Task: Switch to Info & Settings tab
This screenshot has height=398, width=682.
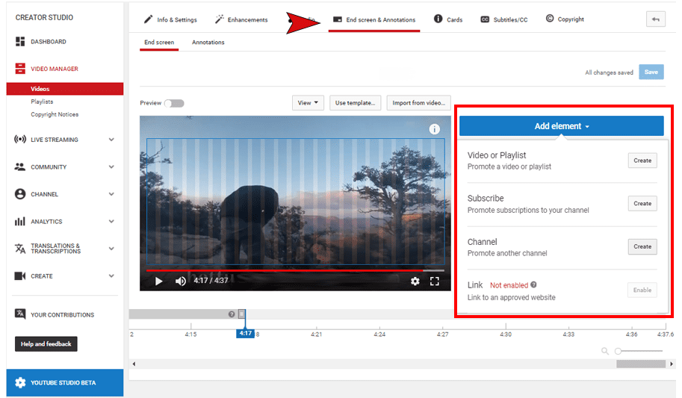Action: coord(170,19)
